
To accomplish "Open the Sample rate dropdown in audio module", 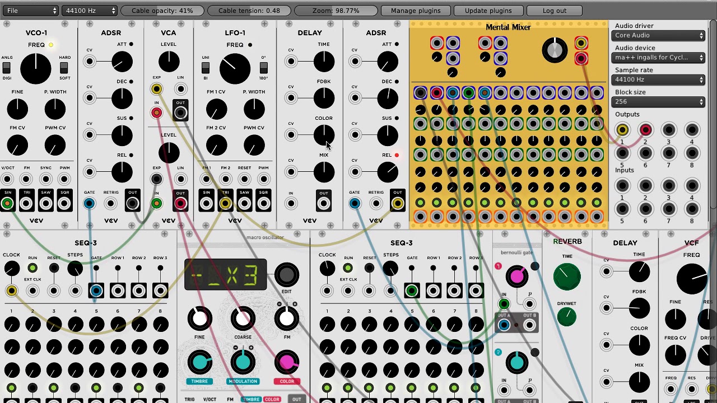I will [x=659, y=79].
